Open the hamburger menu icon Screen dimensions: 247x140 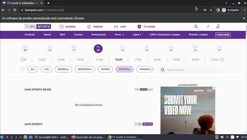click(218, 26)
